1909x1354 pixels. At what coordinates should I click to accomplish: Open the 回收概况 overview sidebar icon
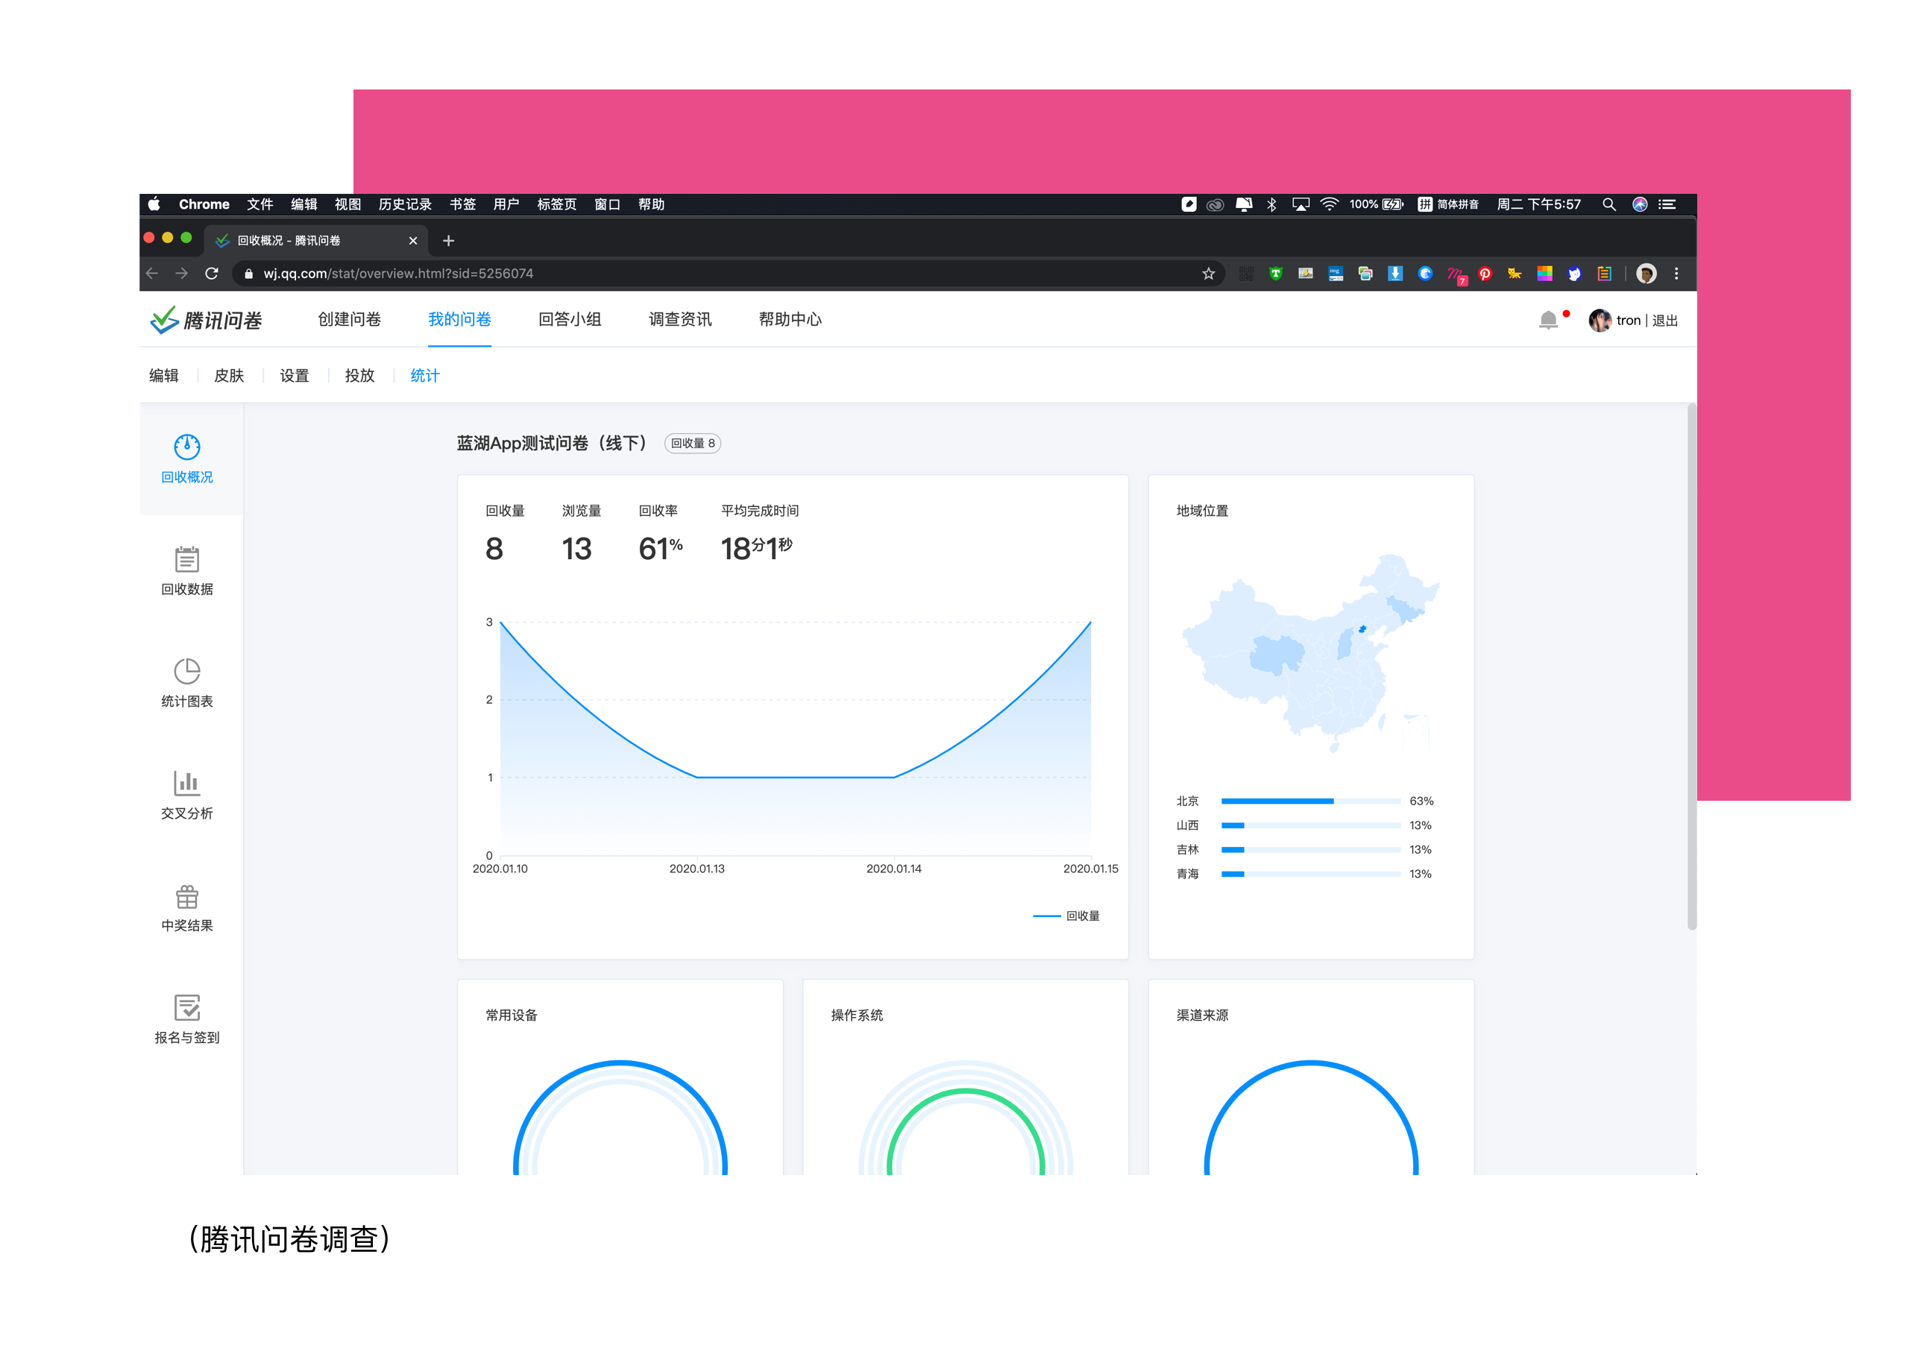click(186, 447)
